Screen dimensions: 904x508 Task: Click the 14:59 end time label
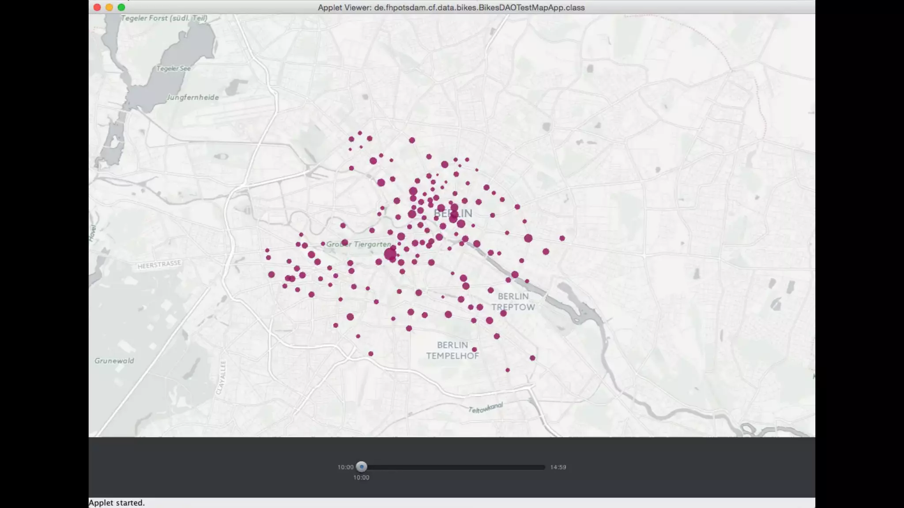pyautogui.click(x=558, y=467)
